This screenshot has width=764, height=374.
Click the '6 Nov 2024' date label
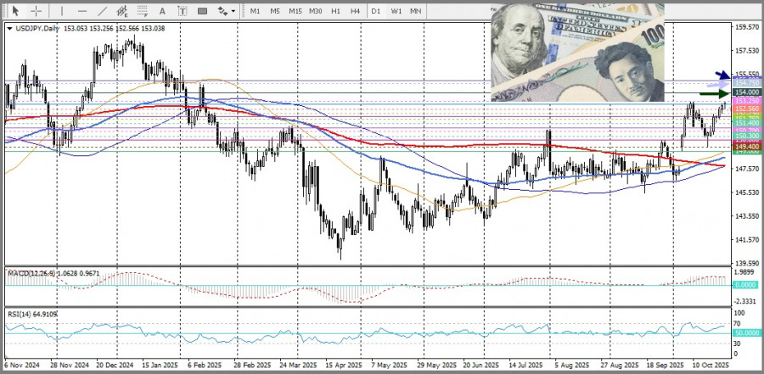coord(20,366)
